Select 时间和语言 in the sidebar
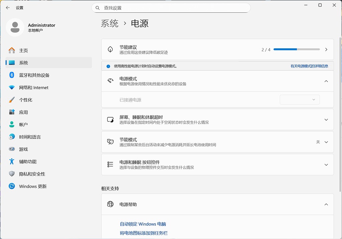This screenshot has width=342, height=239. click(x=49, y=137)
